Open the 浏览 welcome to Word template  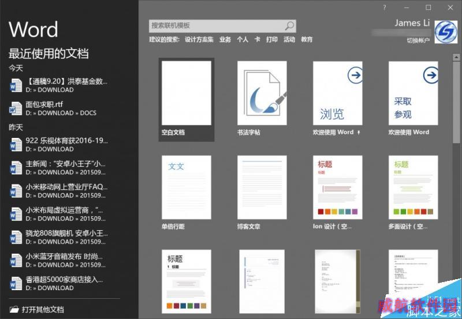click(338, 99)
